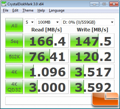
Task: Click the Seq read result 166.4
Action: pos(46,41)
